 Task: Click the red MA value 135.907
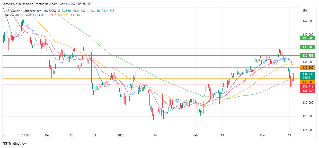coord(50,15)
